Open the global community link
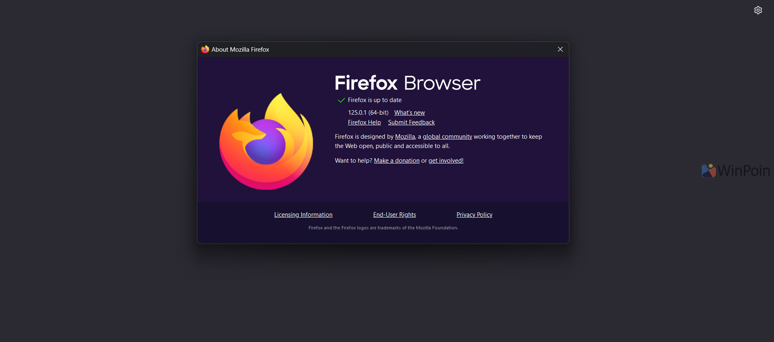The image size is (774, 342). (x=447, y=137)
